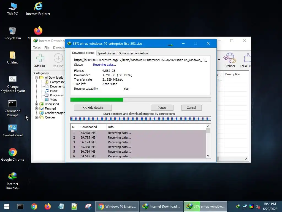Expand the Finished category node
This screenshot has width=282, height=212.
(37, 108)
